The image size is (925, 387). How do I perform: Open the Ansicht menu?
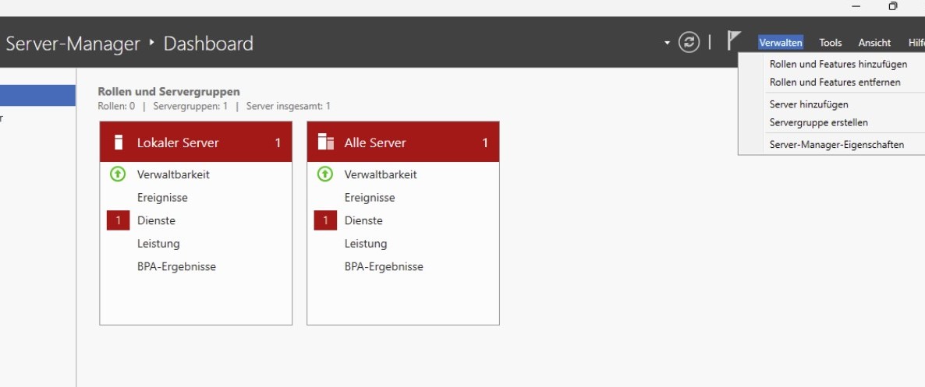(874, 43)
